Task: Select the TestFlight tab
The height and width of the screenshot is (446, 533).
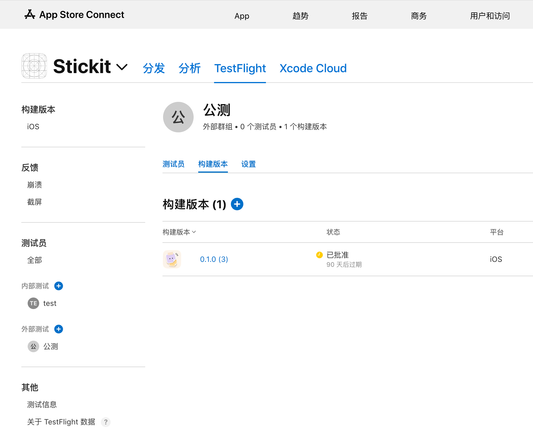Action: click(x=240, y=68)
